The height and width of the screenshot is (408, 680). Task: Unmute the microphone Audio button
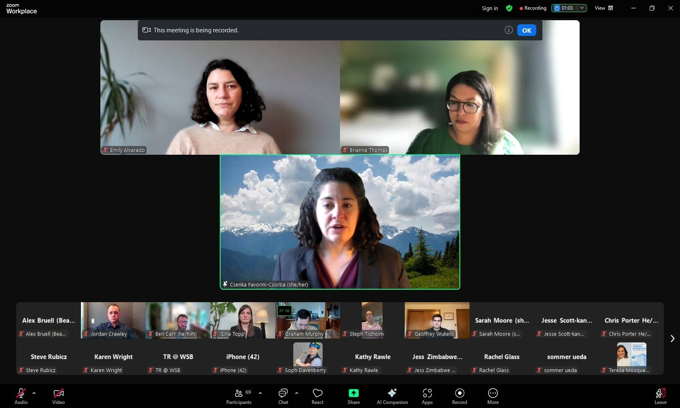pyautogui.click(x=21, y=396)
